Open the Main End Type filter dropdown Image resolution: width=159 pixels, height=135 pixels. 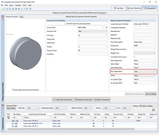click(x=88, y=108)
